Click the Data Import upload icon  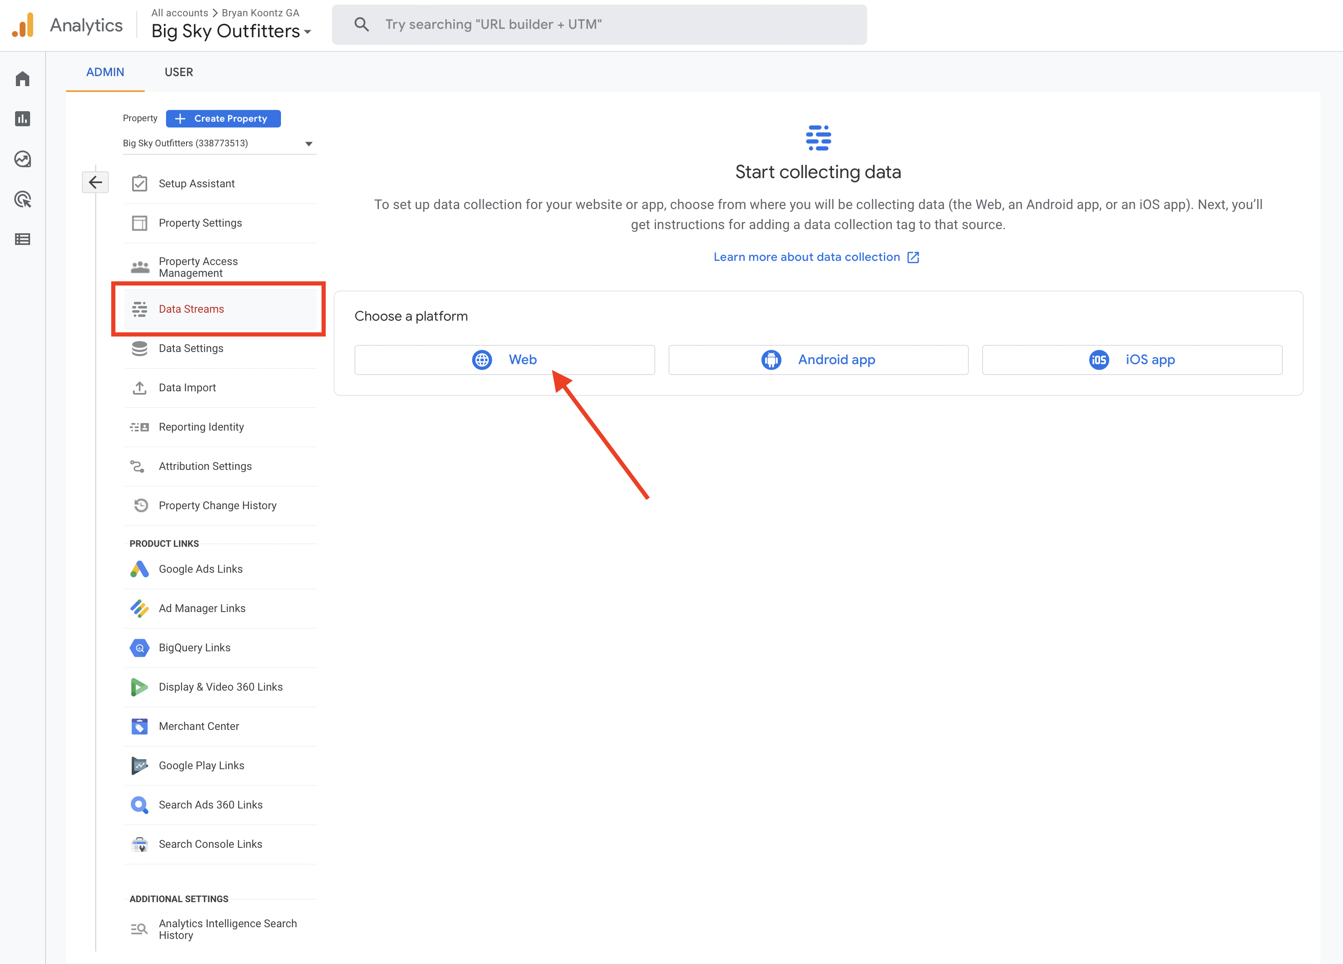tap(139, 388)
